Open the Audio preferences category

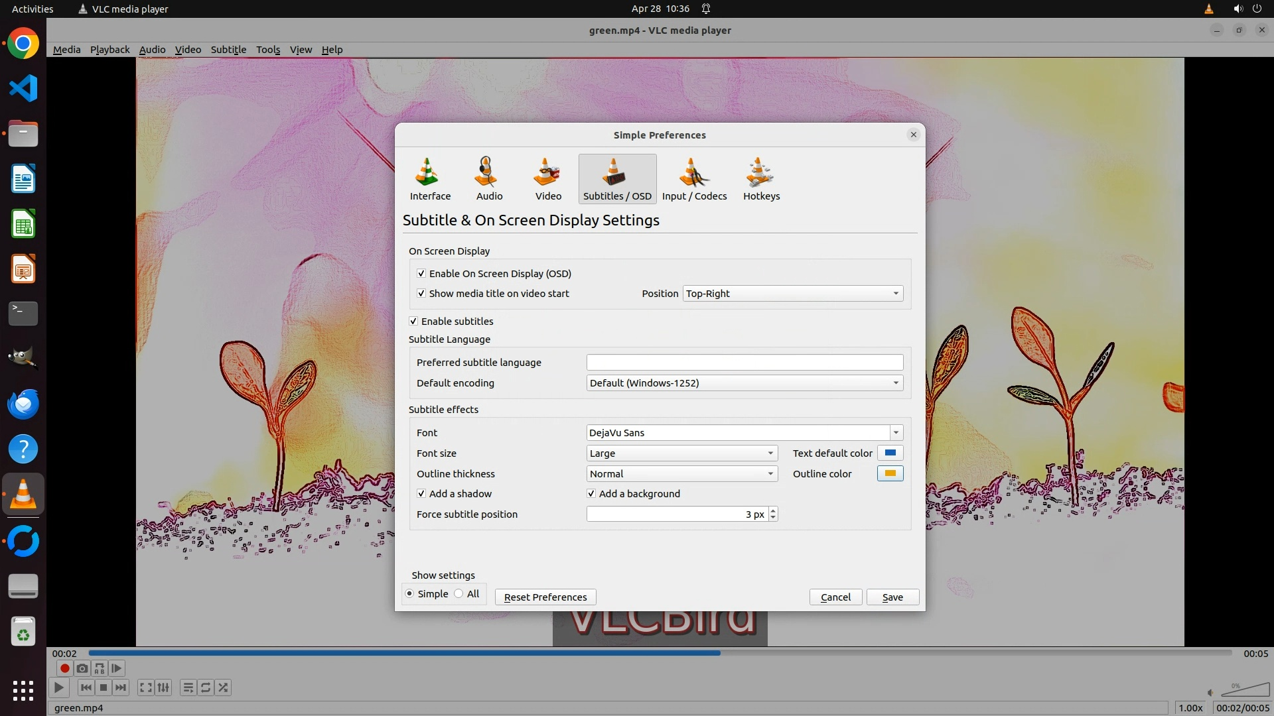pyautogui.click(x=489, y=178)
